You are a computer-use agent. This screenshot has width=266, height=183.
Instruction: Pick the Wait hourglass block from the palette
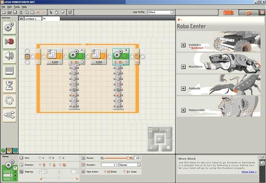(9, 86)
